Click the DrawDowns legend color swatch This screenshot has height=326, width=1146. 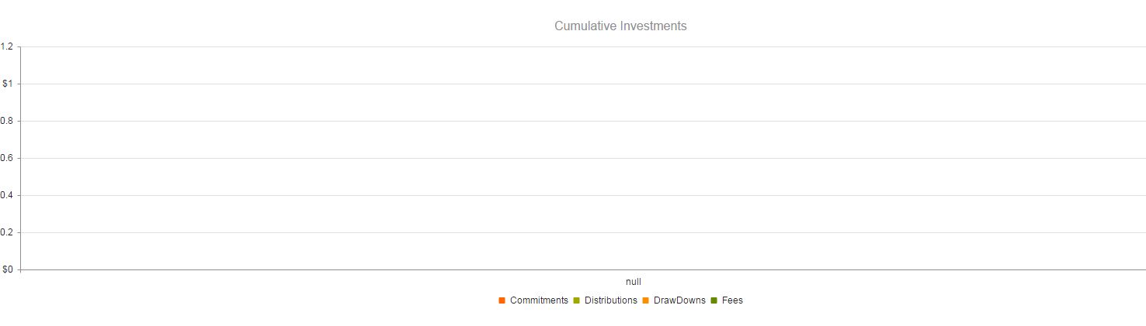click(646, 300)
